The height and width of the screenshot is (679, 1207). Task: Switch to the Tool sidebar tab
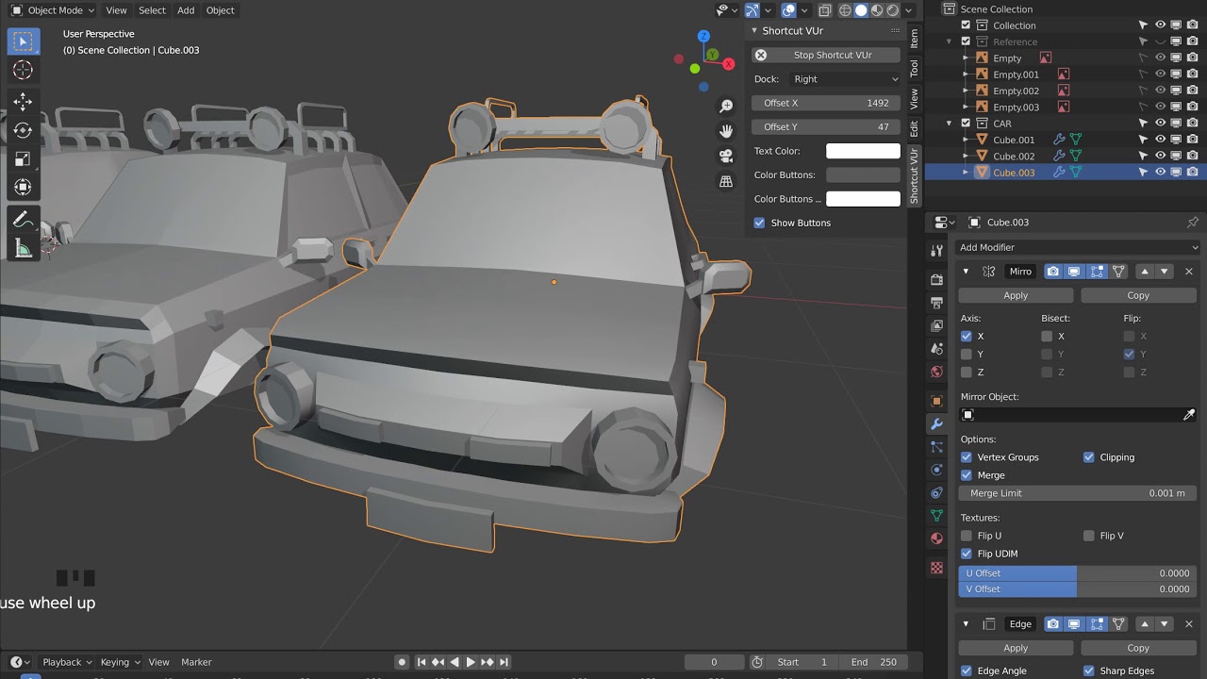click(914, 69)
